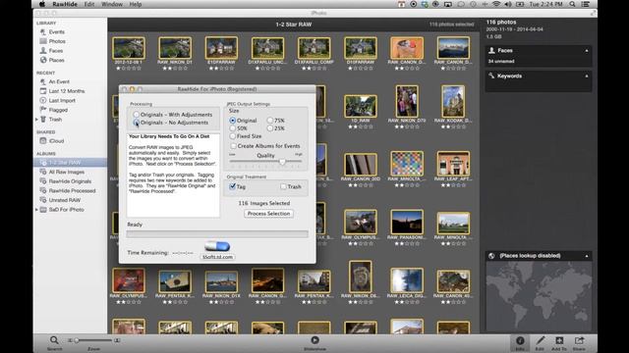The width and height of the screenshot is (629, 353).
Task: Open the Edit menu
Action: pyautogui.click(x=89, y=4)
